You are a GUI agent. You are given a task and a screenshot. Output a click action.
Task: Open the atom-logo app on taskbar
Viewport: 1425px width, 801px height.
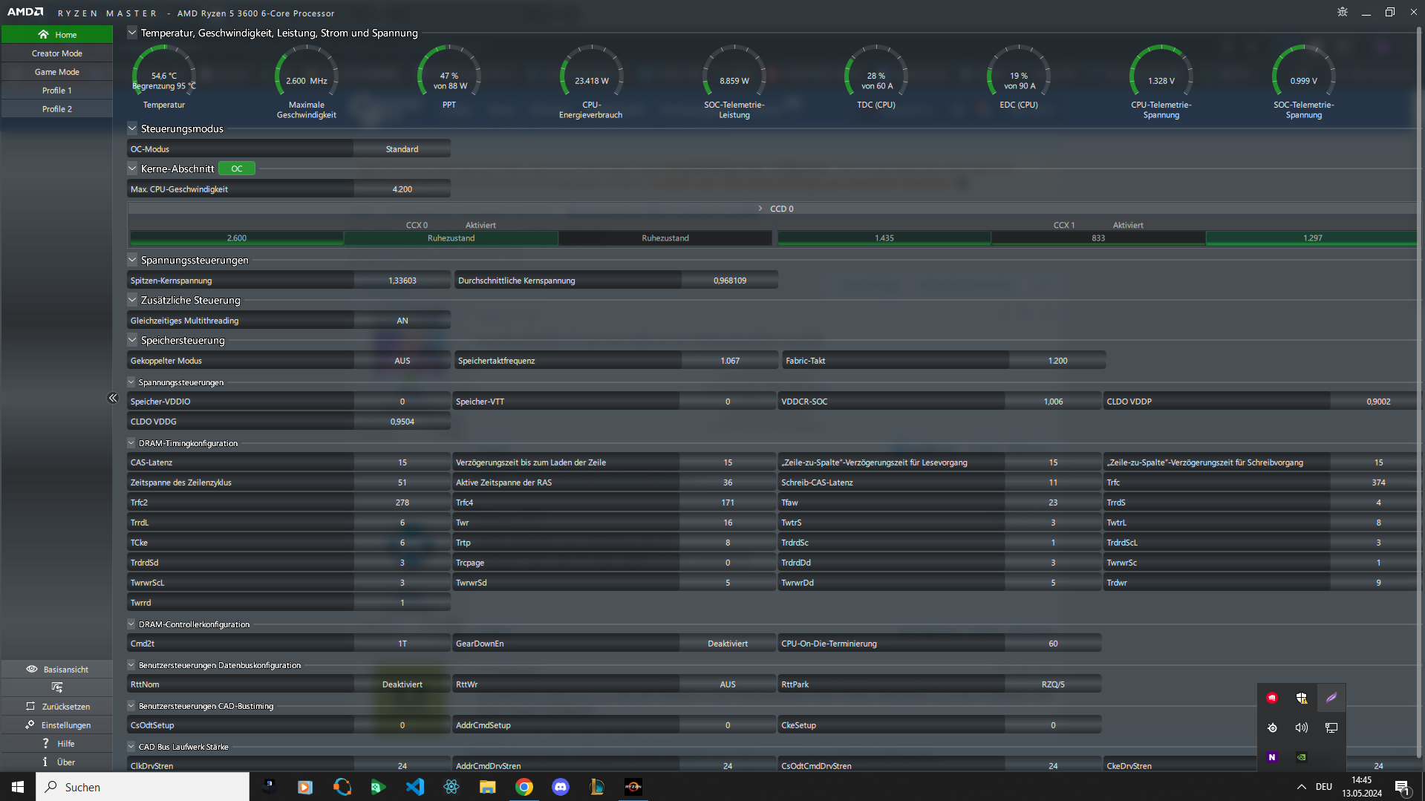(451, 787)
